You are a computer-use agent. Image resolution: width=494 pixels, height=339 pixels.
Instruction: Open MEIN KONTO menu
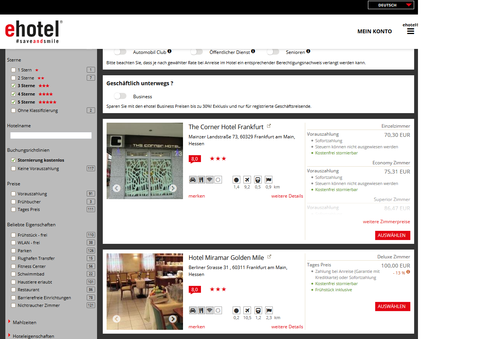(374, 31)
